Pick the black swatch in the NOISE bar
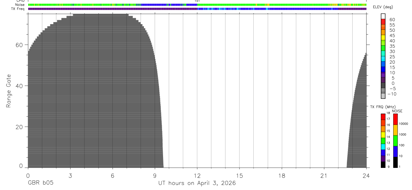Screen dimensions: 412x190 395,162
